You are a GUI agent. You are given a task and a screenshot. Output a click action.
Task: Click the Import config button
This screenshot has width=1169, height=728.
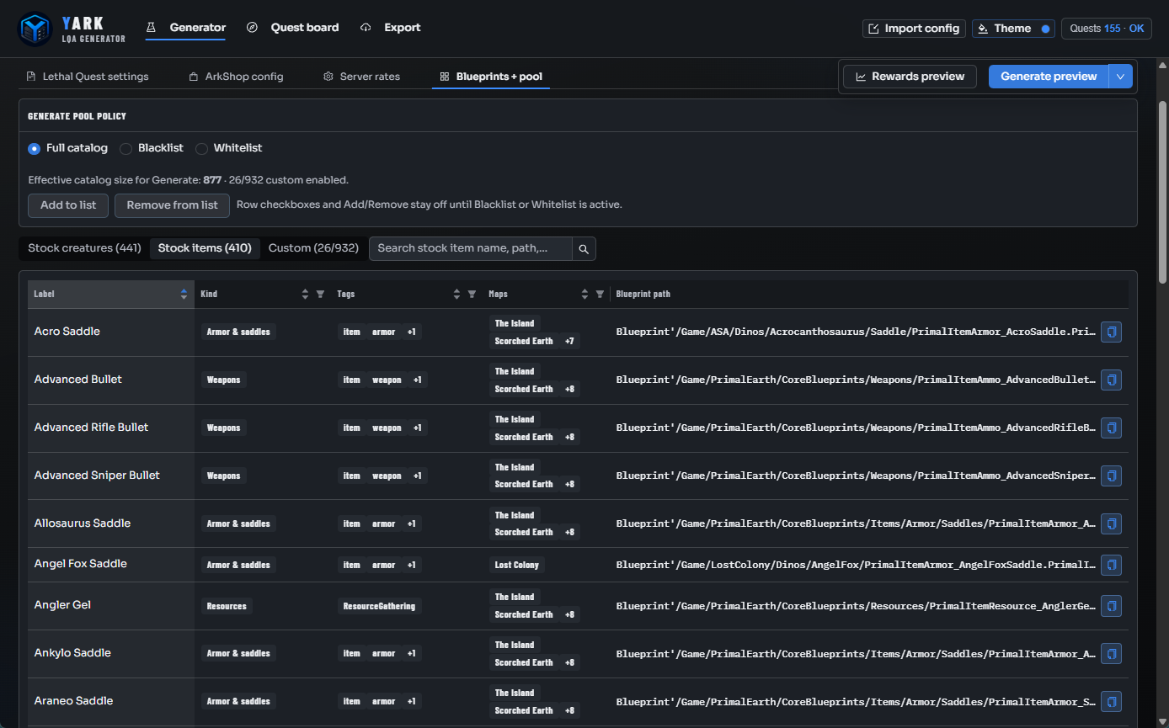coord(914,29)
